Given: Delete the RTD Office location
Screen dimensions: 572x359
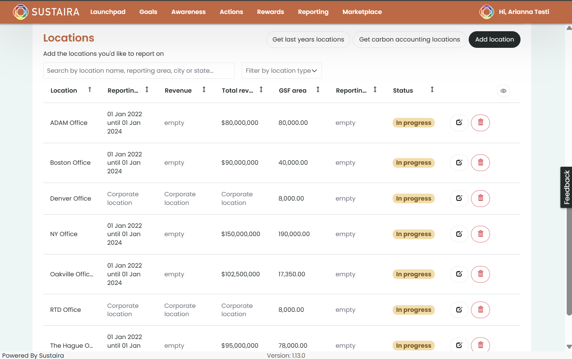Looking at the screenshot, I should pos(480,310).
